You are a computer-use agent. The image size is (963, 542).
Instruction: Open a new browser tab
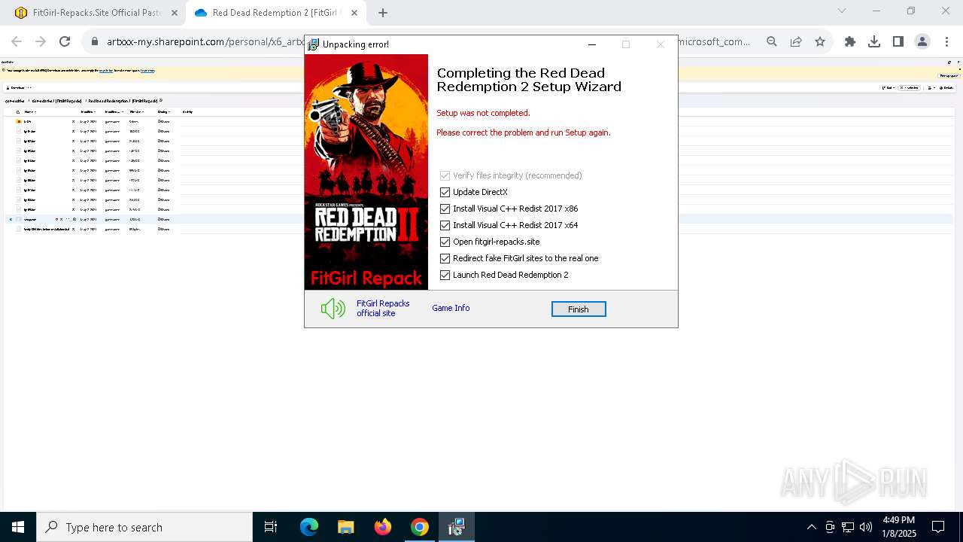tap(383, 13)
